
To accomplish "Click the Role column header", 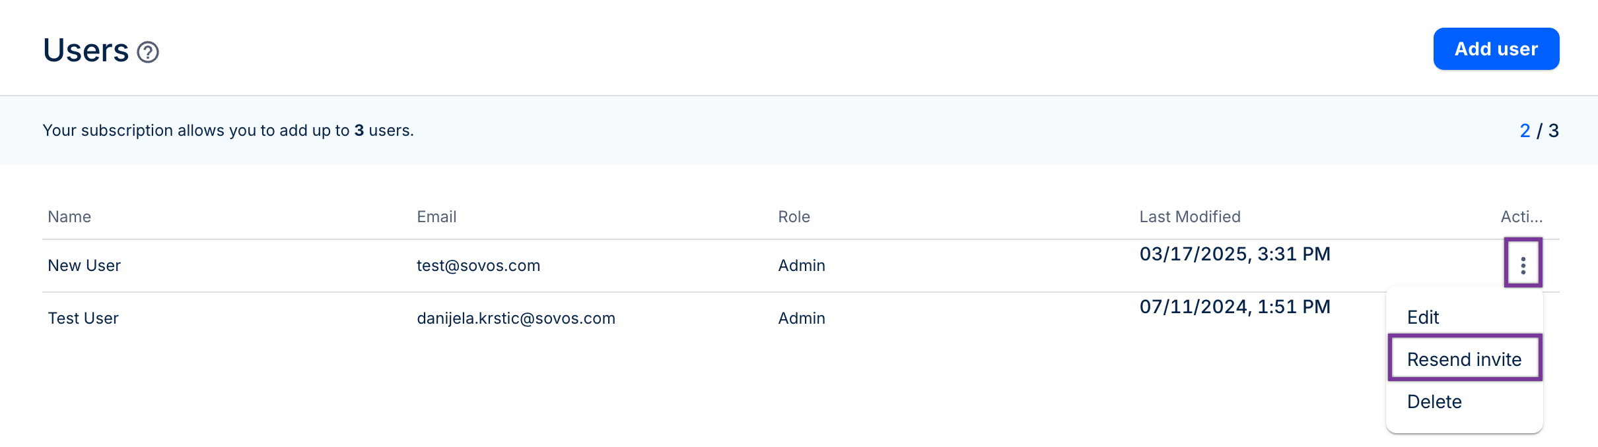I will pyautogui.click(x=794, y=217).
